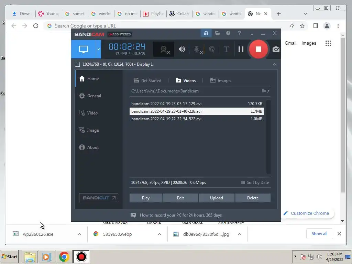
Task: Click Bandicam video list scrollbar
Action: 268,137
